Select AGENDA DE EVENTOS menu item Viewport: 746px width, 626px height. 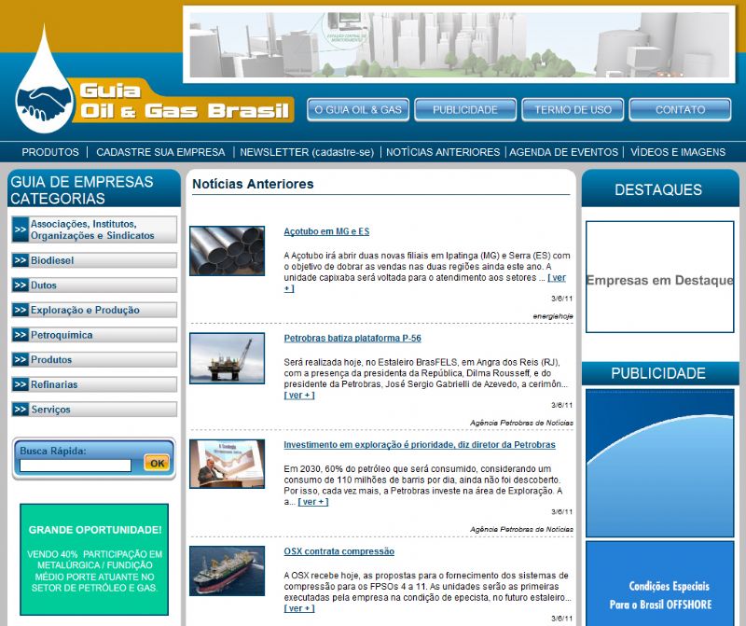564,152
